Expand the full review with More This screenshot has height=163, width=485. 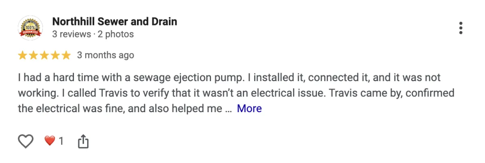[249, 109]
